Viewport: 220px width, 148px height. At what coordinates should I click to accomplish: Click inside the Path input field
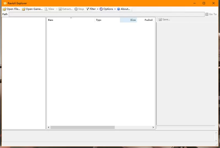[107, 14]
